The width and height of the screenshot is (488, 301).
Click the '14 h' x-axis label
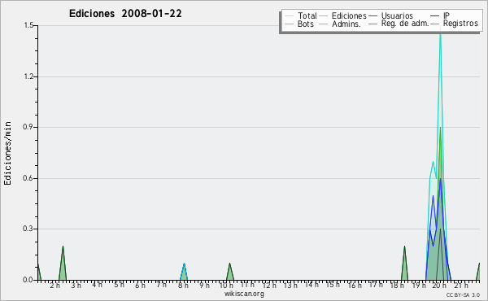click(312, 285)
